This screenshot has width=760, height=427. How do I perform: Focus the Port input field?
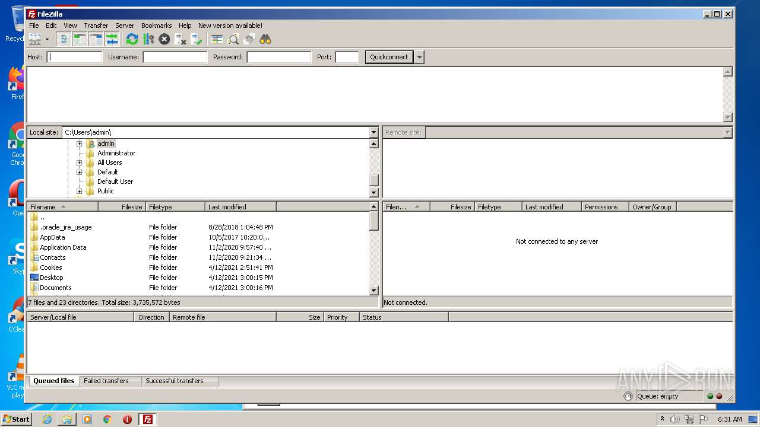tap(347, 57)
